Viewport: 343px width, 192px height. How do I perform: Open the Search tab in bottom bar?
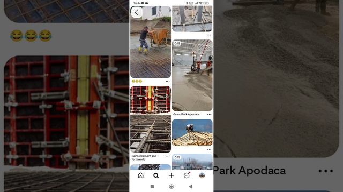(156, 175)
